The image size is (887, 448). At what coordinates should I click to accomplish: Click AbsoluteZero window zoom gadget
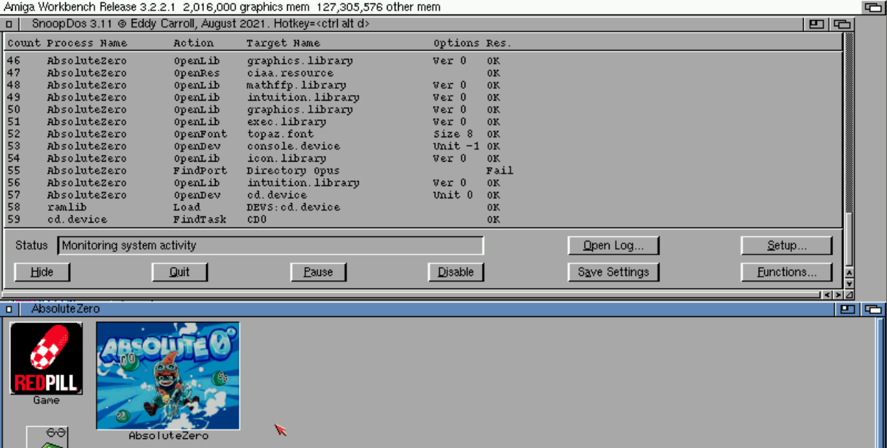tap(847, 309)
